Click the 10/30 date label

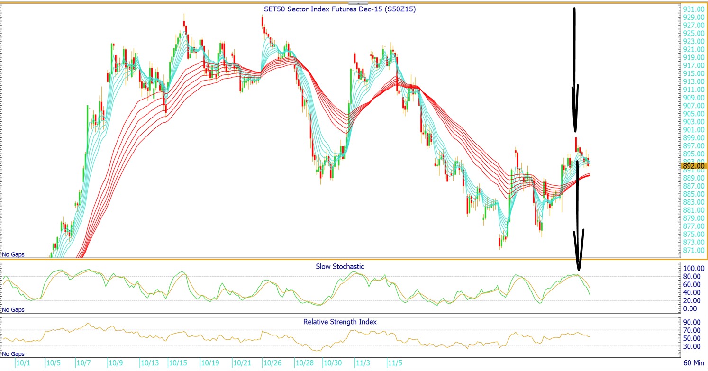pyautogui.click(x=332, y=363)
